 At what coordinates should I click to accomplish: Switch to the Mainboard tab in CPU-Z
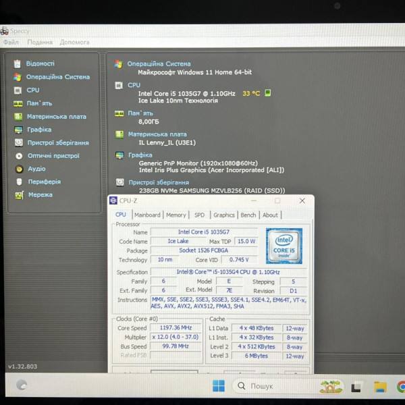click(147, 215)
